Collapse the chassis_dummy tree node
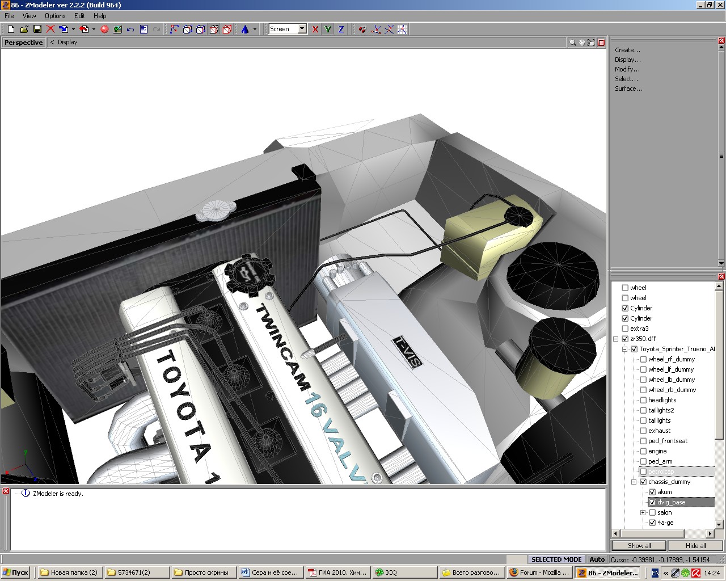This screenshot has height=581, width=726. 634,482
